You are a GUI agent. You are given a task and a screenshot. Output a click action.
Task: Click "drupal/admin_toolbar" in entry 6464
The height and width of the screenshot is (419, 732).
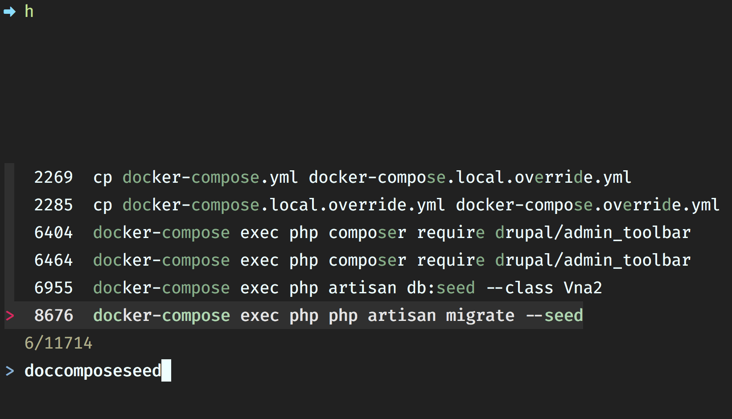593,260
